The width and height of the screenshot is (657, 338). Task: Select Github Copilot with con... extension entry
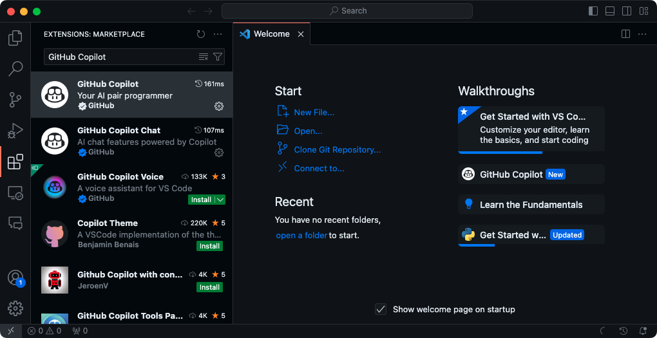tap(131, 279)
